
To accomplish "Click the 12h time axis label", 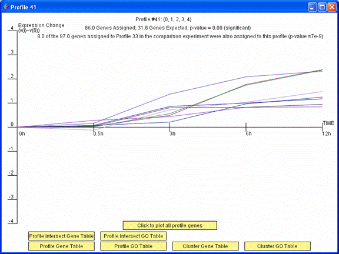I will [327, 133].
